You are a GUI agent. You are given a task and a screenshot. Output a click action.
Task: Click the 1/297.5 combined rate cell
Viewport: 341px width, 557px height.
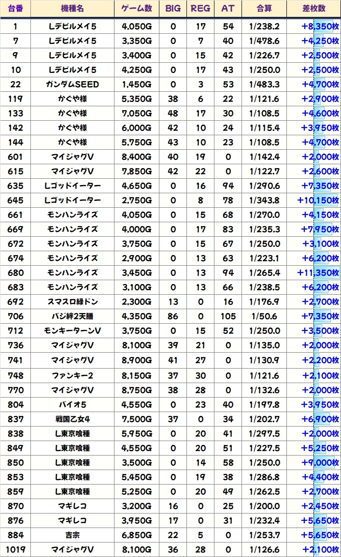pyautogui.click(x=264, y=434)
